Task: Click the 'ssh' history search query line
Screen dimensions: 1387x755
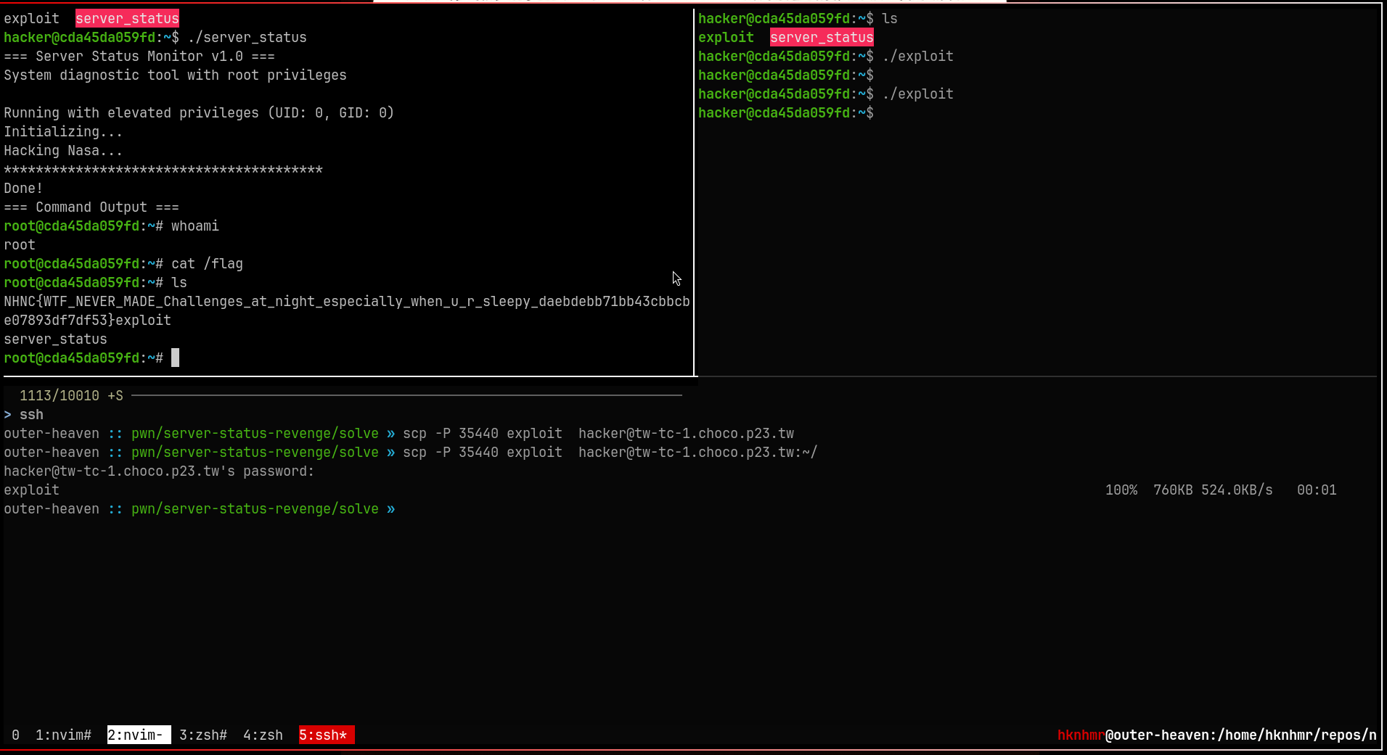Action: tap(31, 415)
